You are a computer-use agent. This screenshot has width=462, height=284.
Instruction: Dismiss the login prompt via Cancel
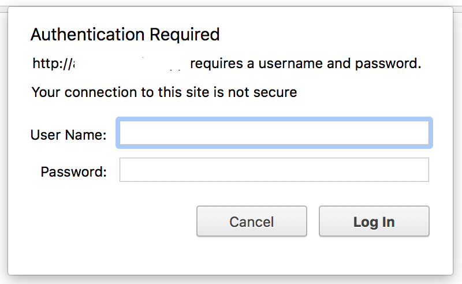pyautogui.click(x=252, y=221)
